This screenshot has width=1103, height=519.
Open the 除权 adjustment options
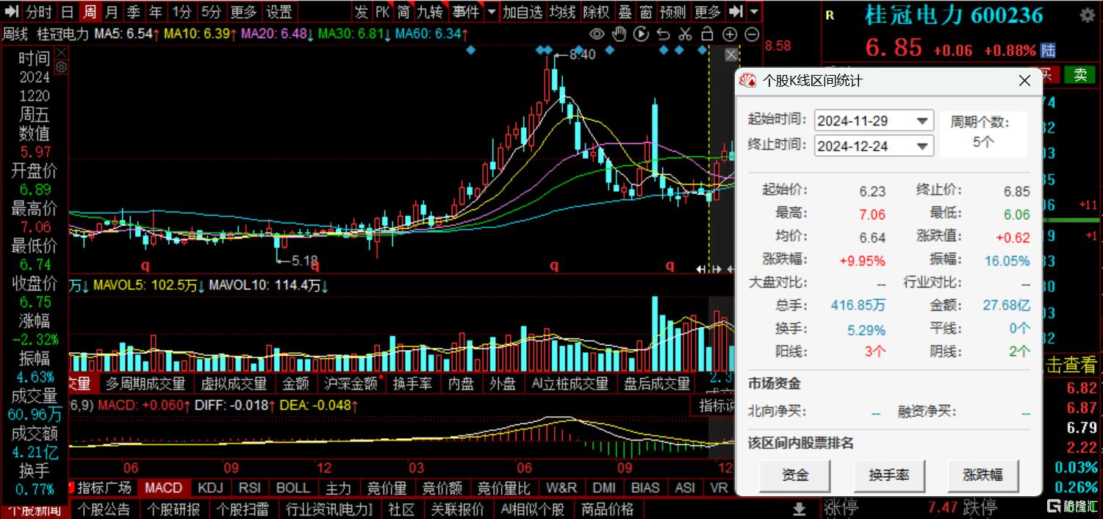pos(597,12)
